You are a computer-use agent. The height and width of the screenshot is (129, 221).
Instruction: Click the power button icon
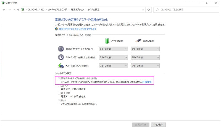click(x=61, y=49)
